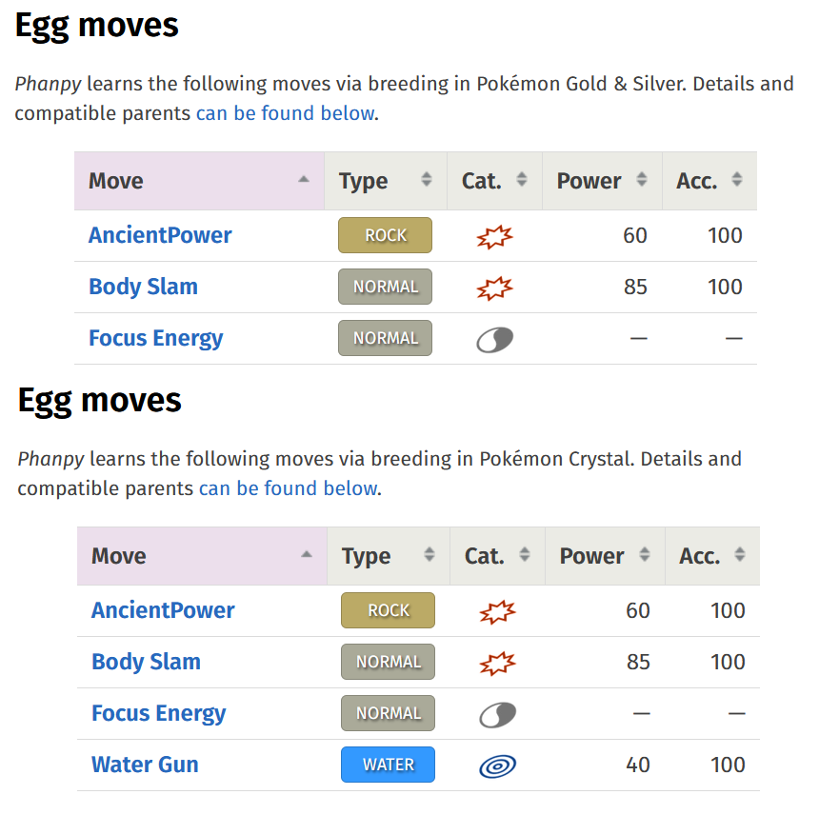Click Body Slam NORMAL type badge in Crystal table
The height and width of the screenshot is (815, 819).
pyautogui.click(x=388, y=662)
